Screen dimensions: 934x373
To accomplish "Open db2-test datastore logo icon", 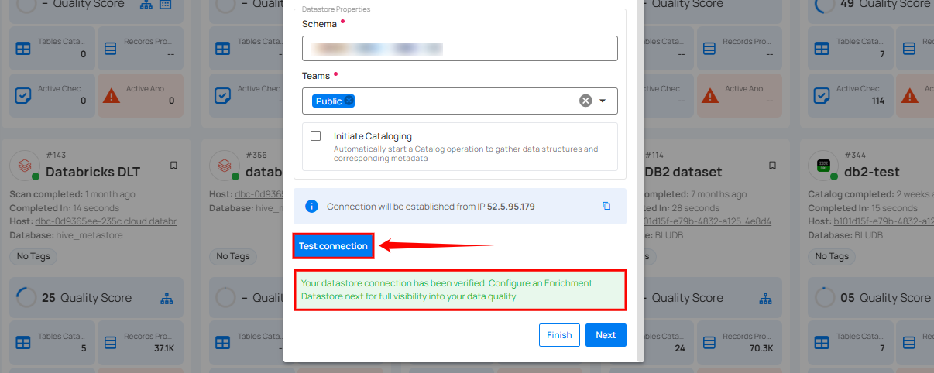I will [x=822, y=165].
